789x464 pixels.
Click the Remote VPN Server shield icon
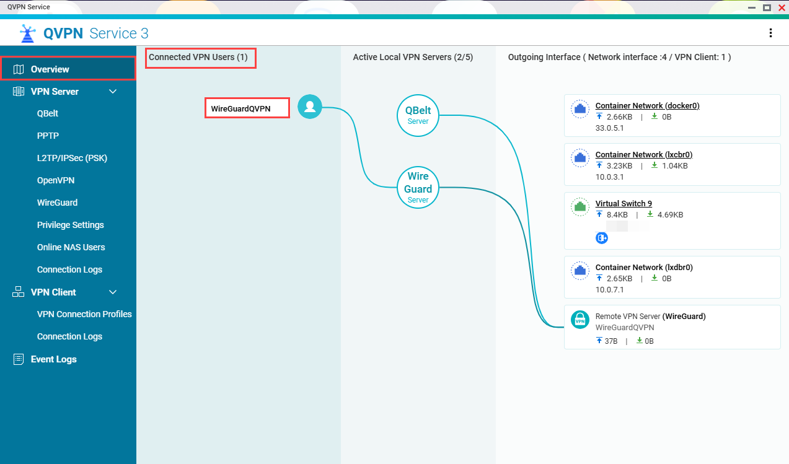(x=580, y=320)
